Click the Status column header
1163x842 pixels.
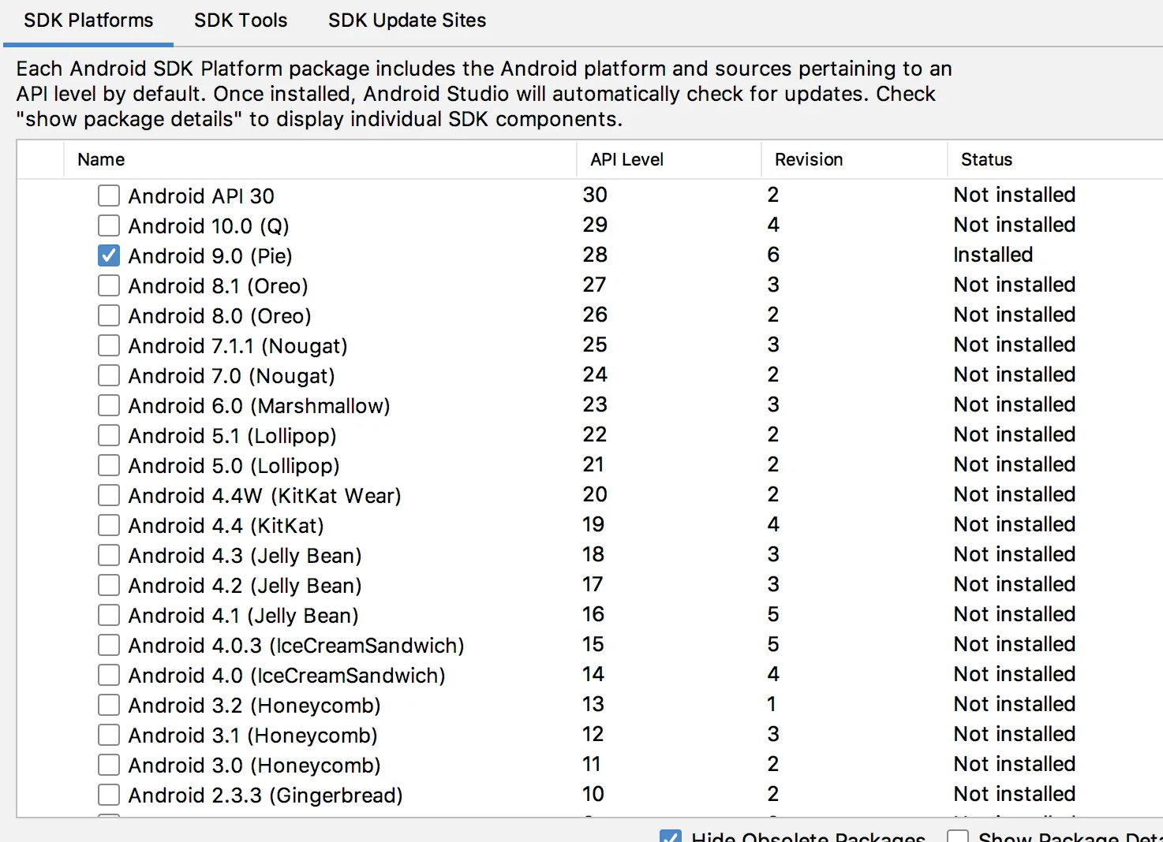pyautogui.click(x=986, y=159)
